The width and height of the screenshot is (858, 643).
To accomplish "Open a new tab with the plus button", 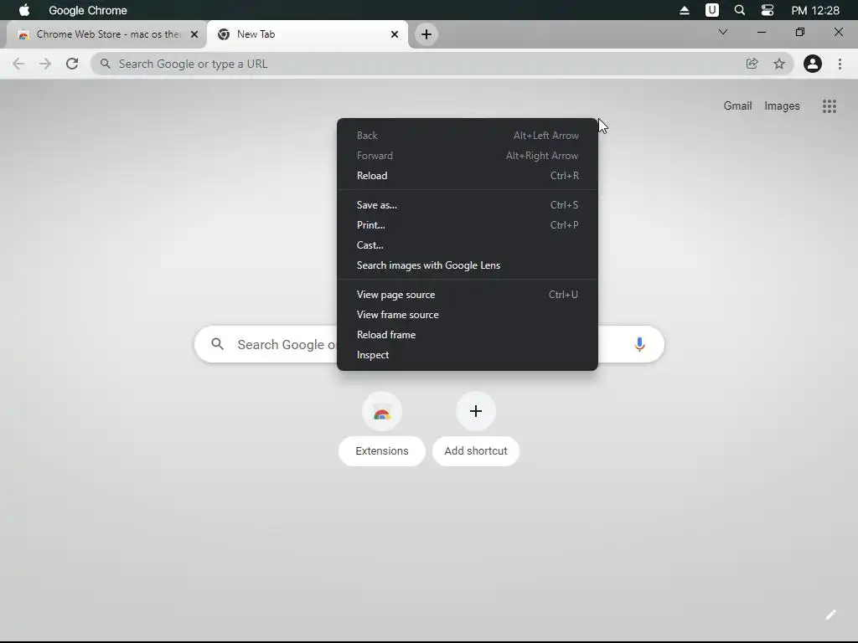I will pos(426,34).
